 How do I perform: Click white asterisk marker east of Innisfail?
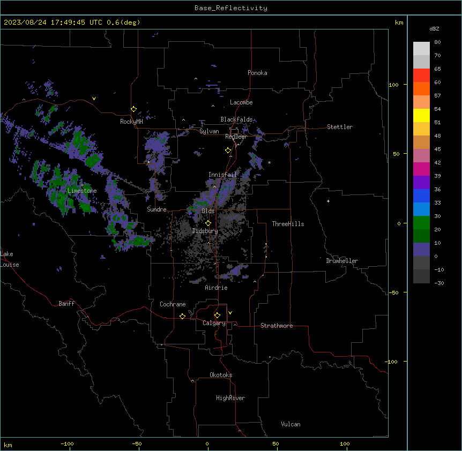(269, 162)
